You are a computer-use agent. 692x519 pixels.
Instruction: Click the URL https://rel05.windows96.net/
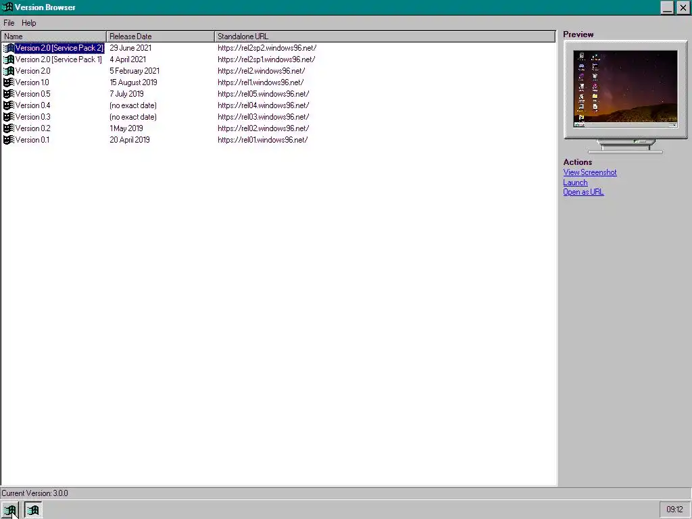click(x=264, y=94)
